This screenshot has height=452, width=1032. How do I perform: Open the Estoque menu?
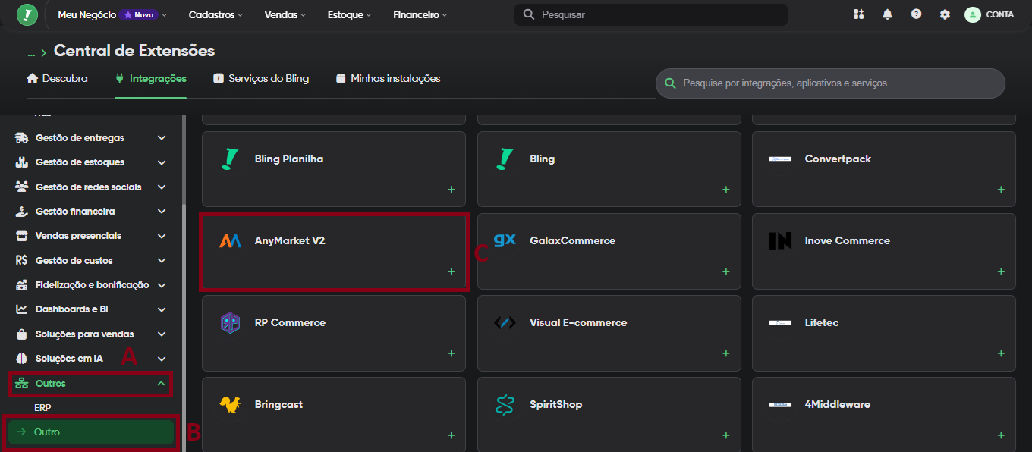350,14
